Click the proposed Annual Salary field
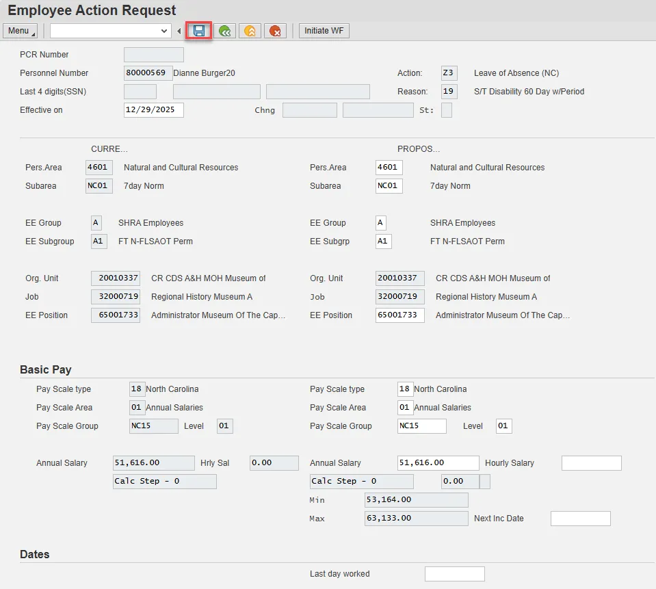This screenshot has height=589, width=656. [x=438, y=463]
